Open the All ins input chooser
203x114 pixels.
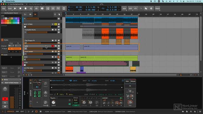(11, 80)
